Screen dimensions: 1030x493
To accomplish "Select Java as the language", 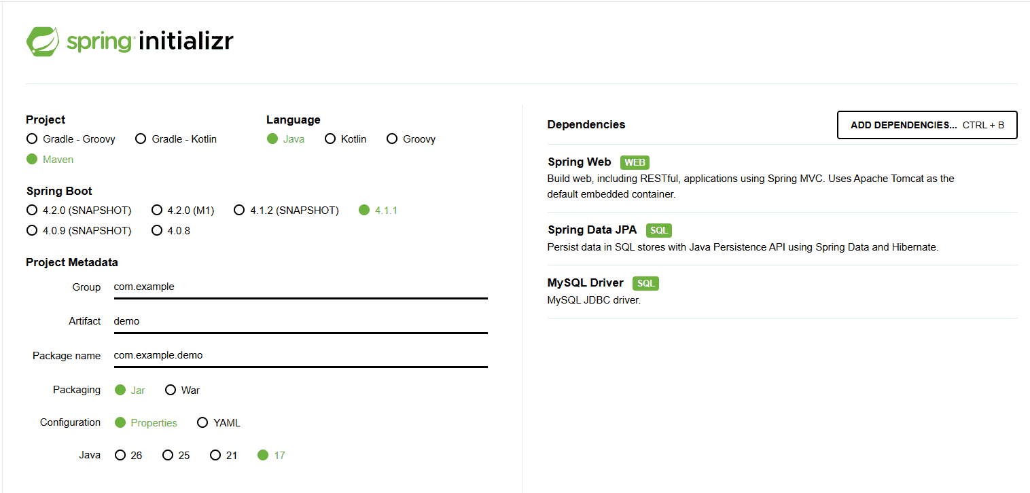I will (285, 139).
